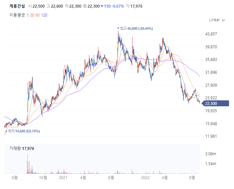
Task: Click the change value 150 -0.67%
Action: pos(112,6)
